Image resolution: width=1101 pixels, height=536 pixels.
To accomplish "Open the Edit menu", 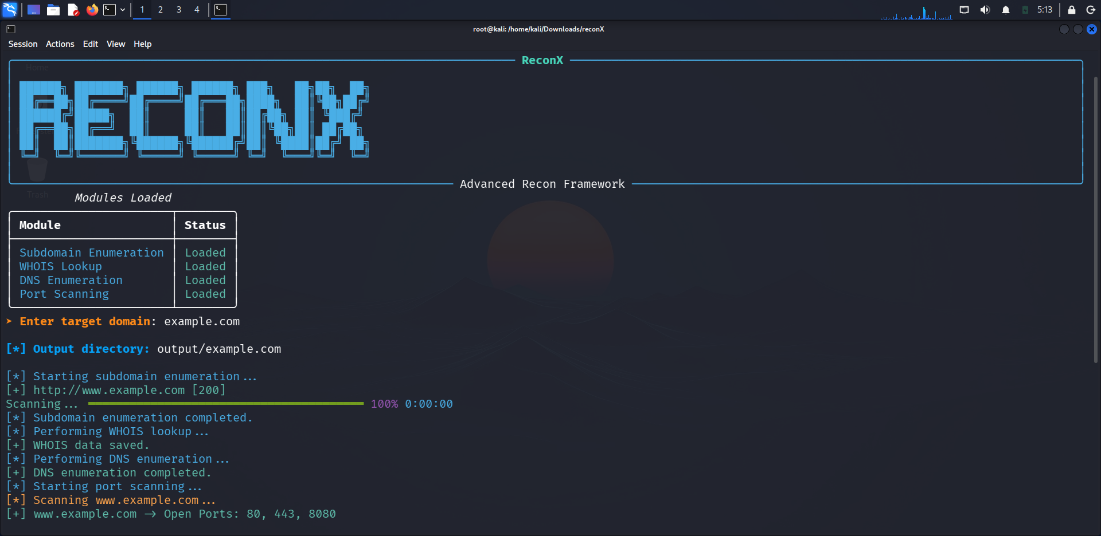I will click(x=91, y=44).
